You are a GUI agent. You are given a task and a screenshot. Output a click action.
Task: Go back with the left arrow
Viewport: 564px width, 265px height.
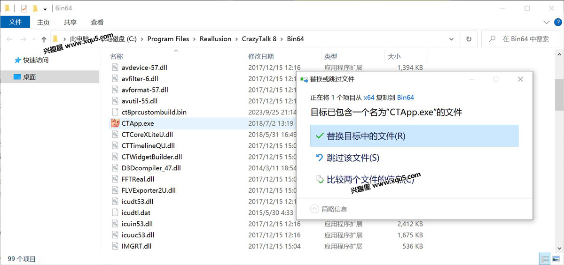coord(10,39)
